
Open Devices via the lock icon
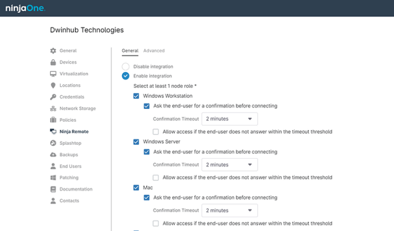click(x=53, y=62)
